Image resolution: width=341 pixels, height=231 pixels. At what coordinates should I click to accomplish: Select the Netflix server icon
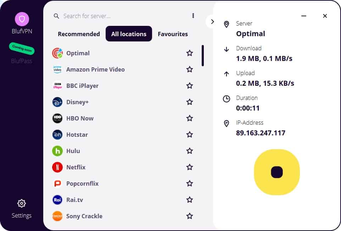[x=57, y=167]
